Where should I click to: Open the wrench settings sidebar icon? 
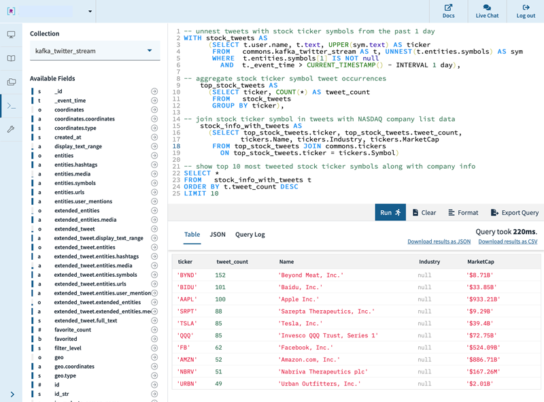click(11, 129)
